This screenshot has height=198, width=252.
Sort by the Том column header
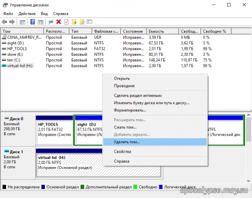(x=22, y=31)
